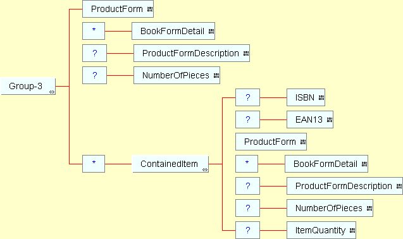Select ProductFormDescription node inside ContainedItem
403x239 pixels.
click(x=345, y=186)
